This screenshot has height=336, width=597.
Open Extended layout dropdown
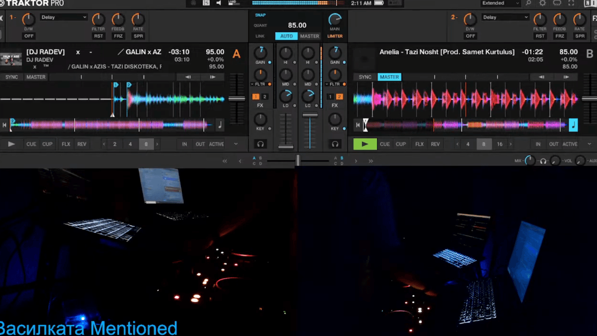pos(500,3)
